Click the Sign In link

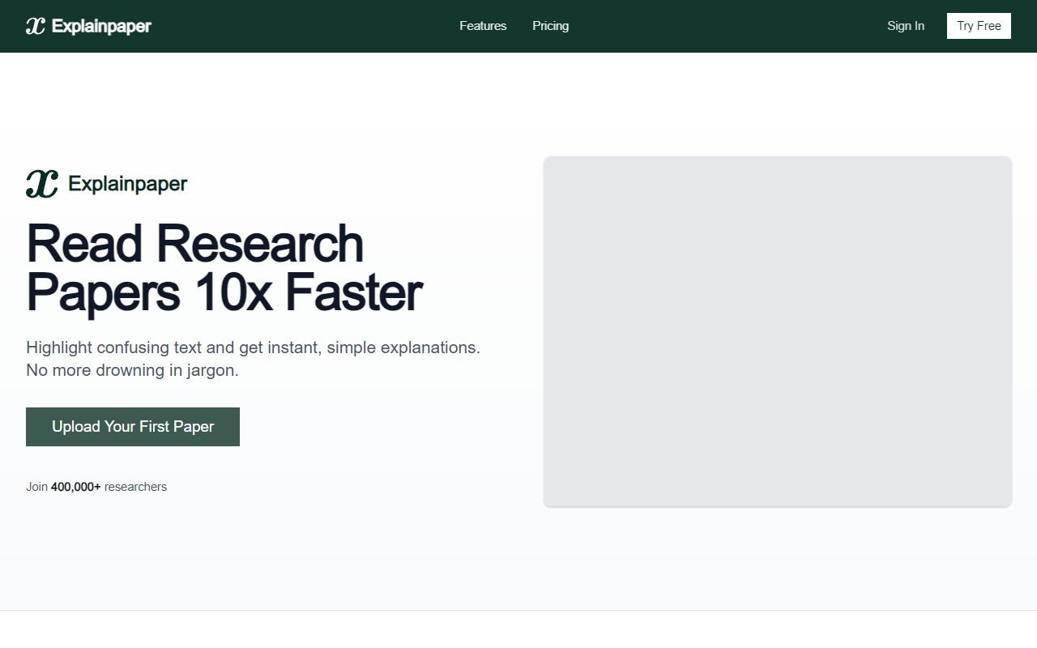[x=905, y=25]
